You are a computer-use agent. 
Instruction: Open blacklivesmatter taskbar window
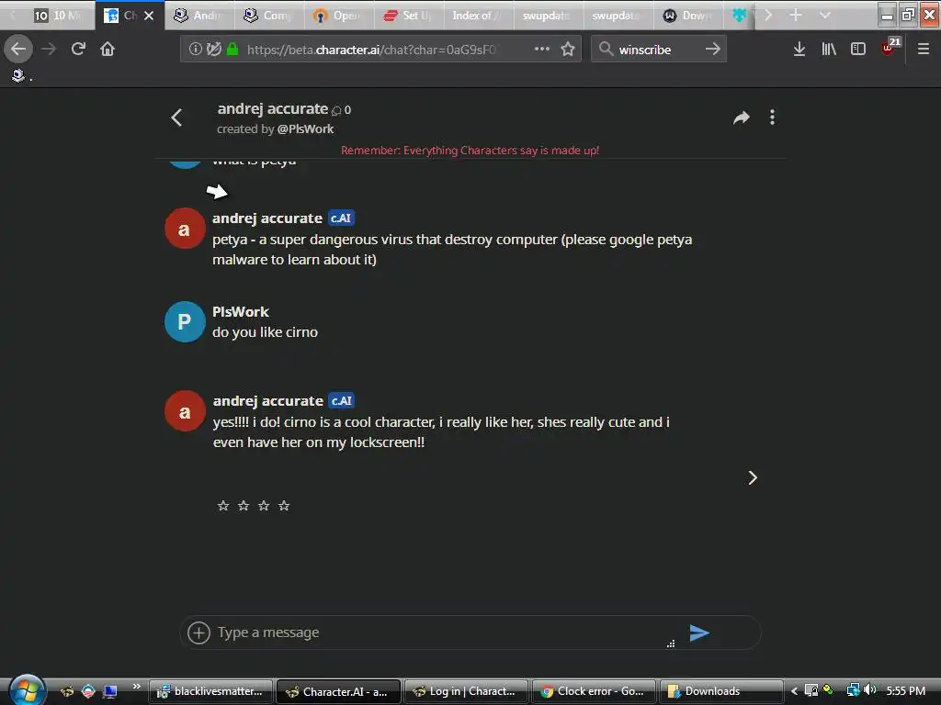(210, 691)
